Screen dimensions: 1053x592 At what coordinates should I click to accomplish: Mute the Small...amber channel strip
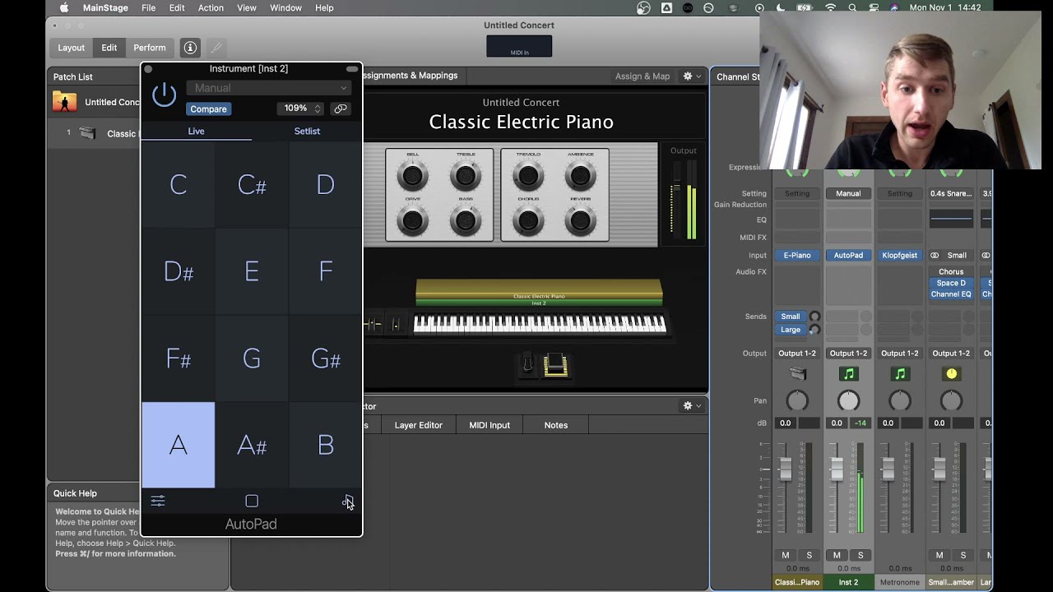coord(939,555)
